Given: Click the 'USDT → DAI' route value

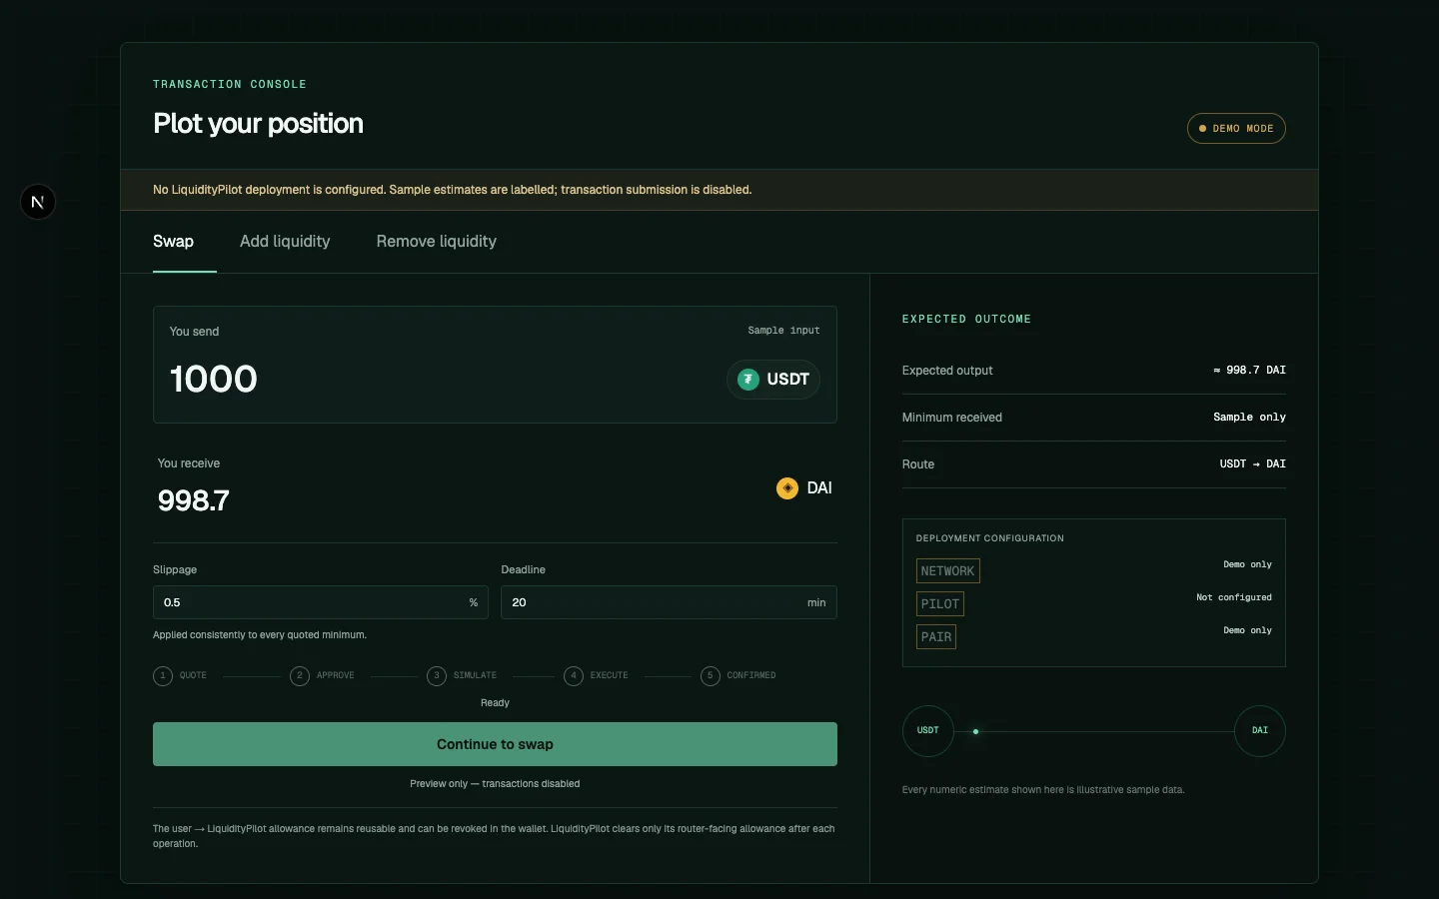Looking at the screenshot, I should [1252, 464].
